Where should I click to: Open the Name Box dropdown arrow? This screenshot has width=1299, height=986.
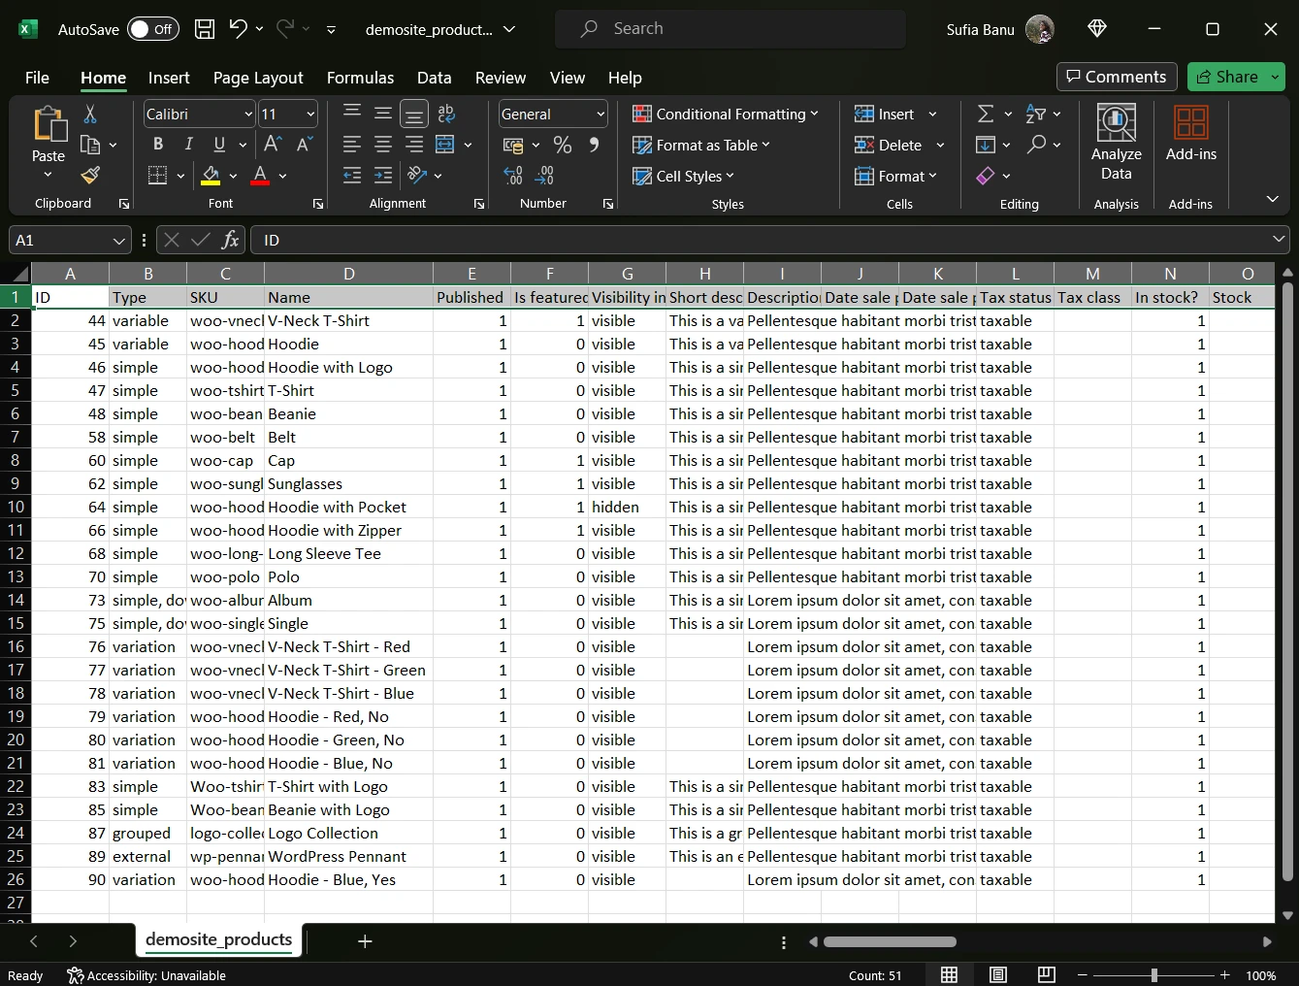point(118,240)
